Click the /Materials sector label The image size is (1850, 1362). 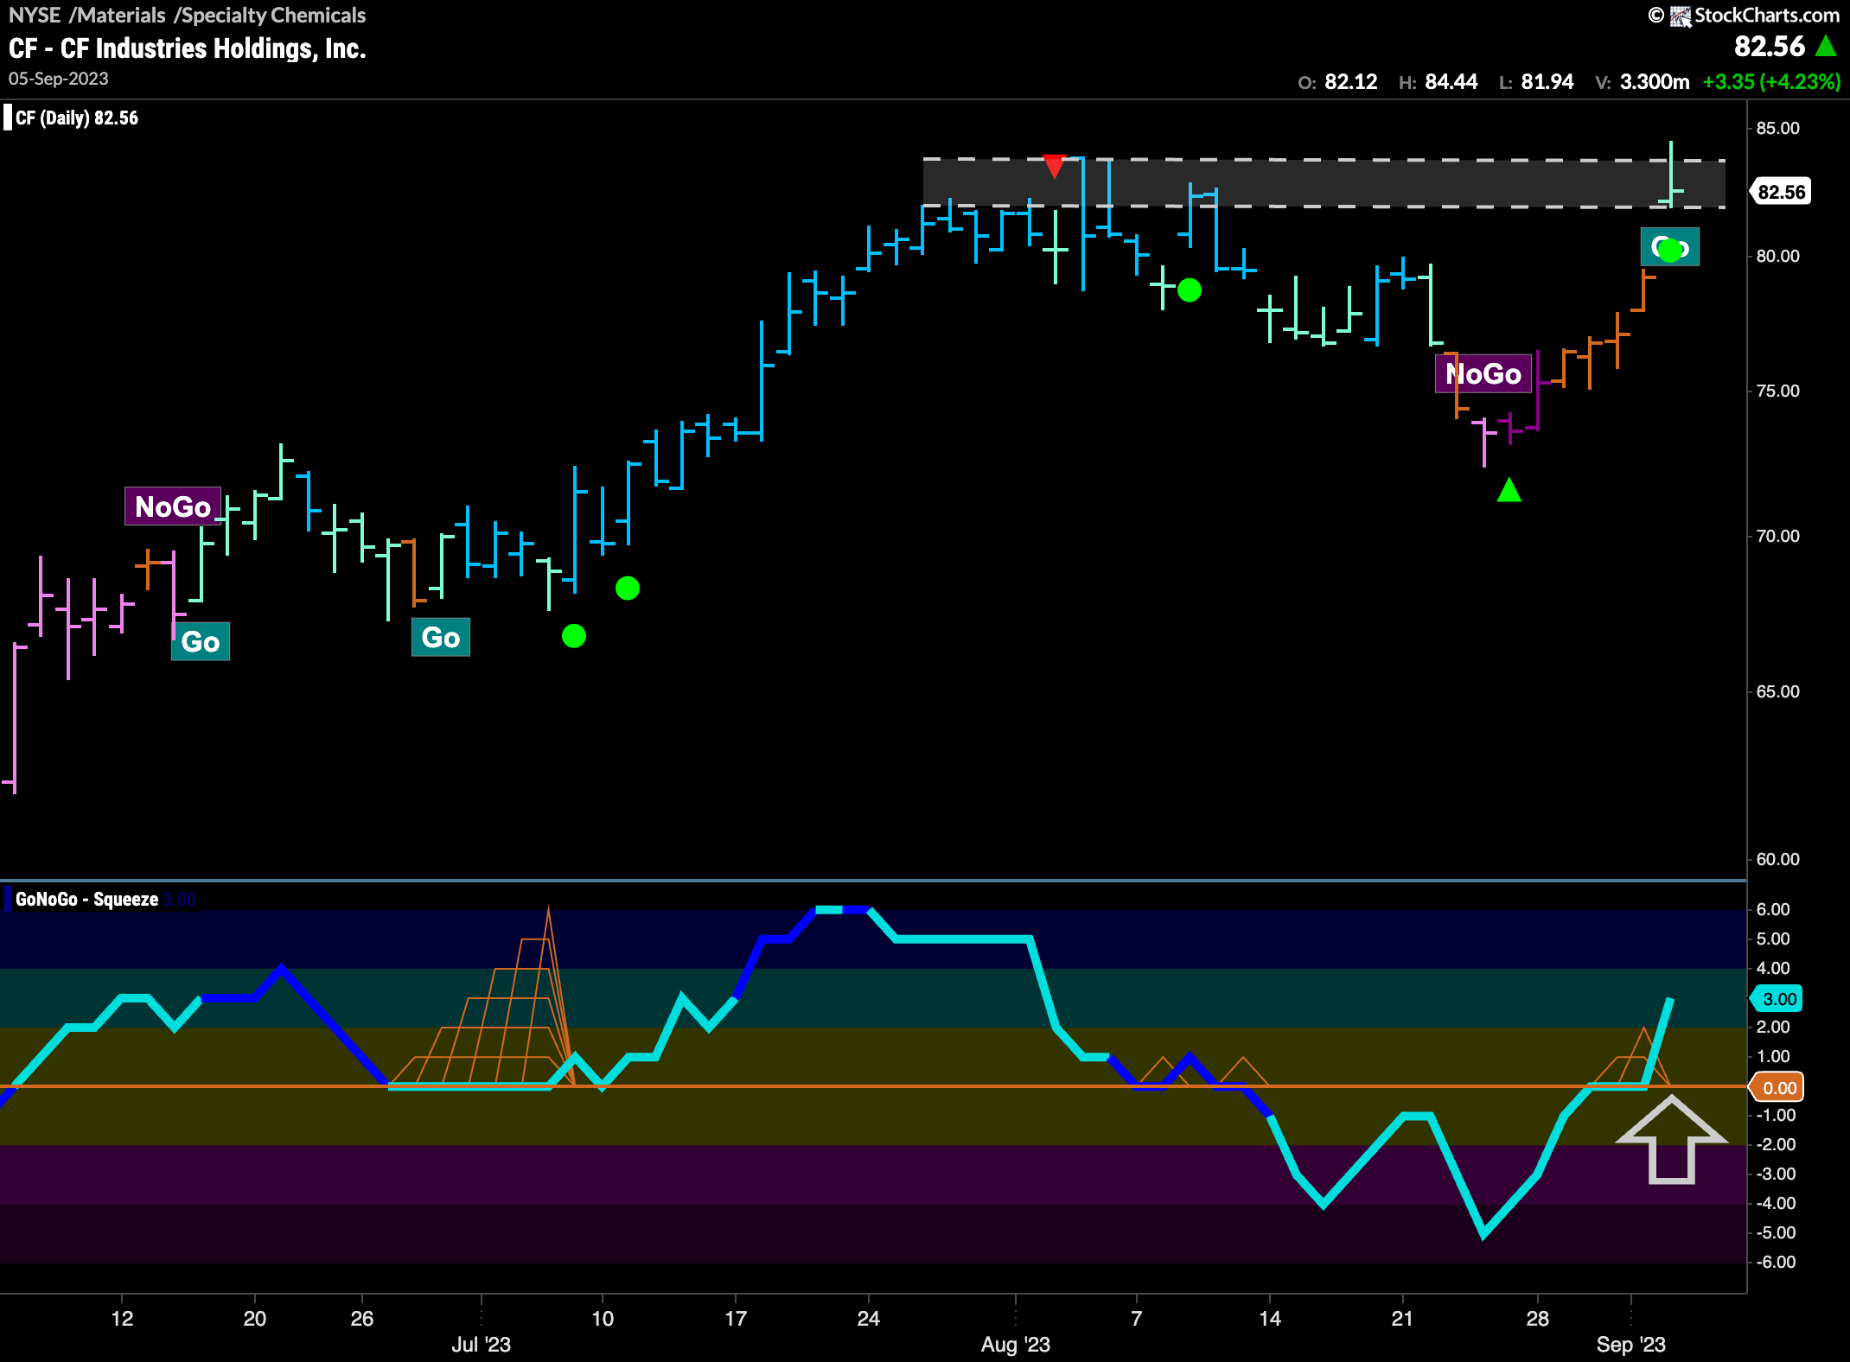point(118,15)
